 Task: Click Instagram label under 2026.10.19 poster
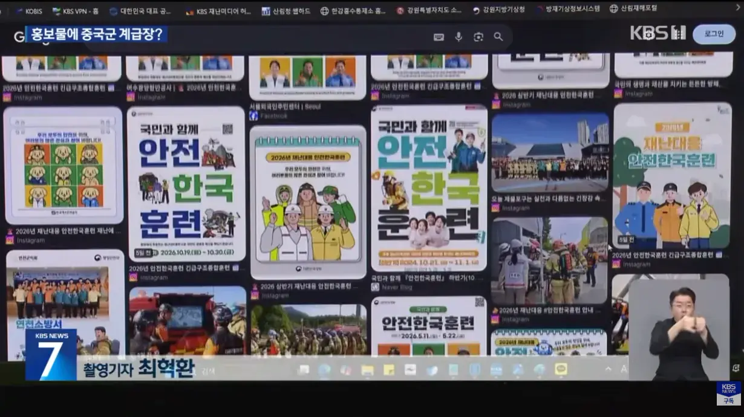(153, 277)
